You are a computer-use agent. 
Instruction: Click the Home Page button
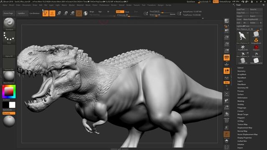[x=8, y=13]
